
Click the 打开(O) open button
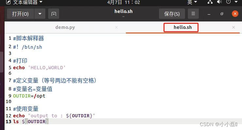pos(20,14)
